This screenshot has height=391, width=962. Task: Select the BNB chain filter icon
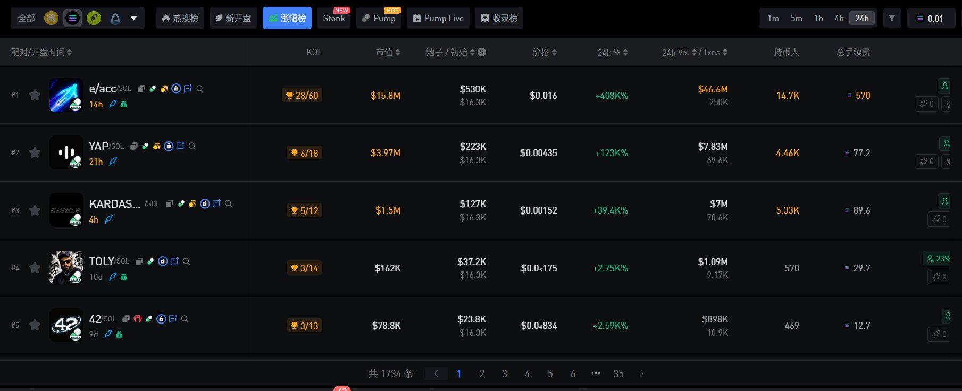click(x=51, y=18)
